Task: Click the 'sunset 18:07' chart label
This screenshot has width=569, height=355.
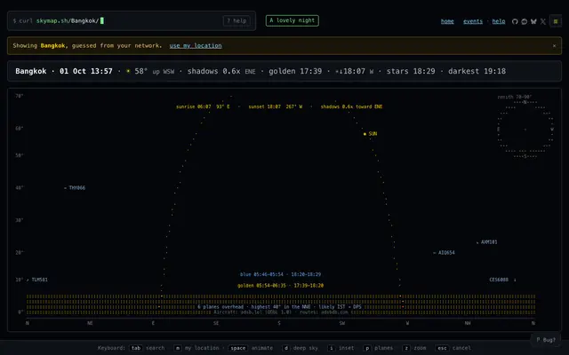Action: point(265,106)
